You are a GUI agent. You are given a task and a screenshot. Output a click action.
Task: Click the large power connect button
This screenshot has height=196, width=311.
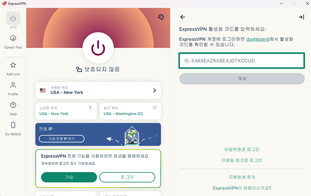[98, 48]
